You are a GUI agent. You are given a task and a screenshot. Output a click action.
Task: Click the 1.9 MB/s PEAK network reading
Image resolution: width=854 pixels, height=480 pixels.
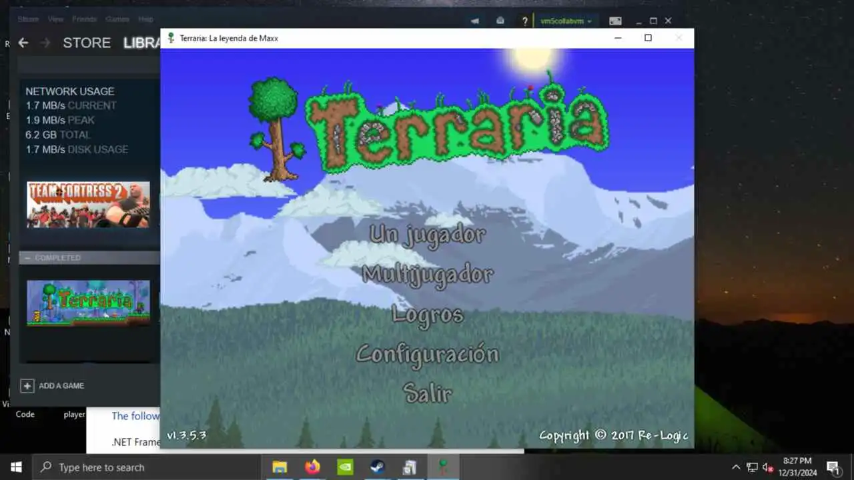[60, 120]
